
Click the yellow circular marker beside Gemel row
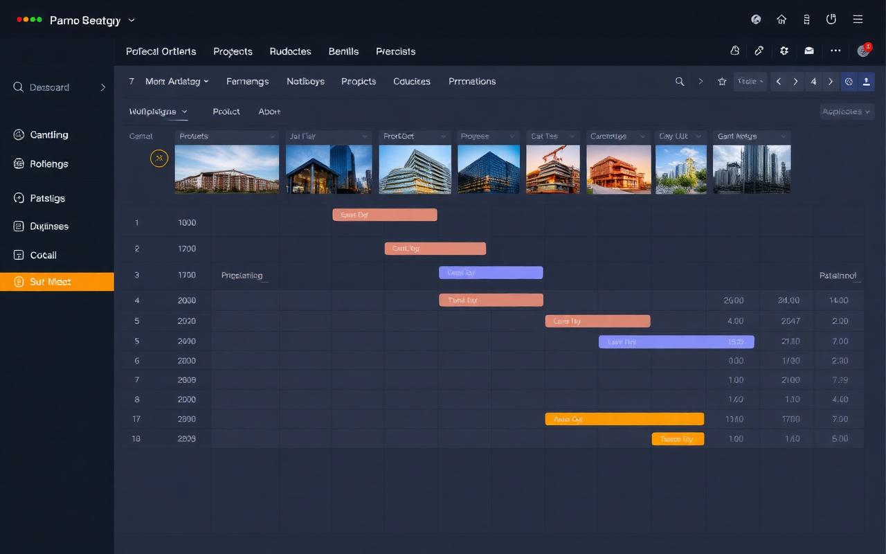point(159,158)
